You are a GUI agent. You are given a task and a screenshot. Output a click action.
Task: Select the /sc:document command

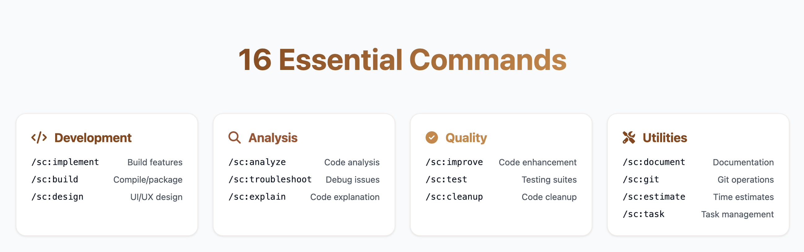(654, 162)
